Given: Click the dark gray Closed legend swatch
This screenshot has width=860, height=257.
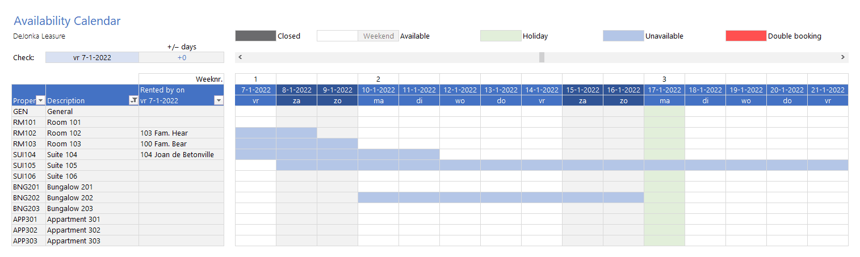Looking at the screenshot, I should point(255,36).
